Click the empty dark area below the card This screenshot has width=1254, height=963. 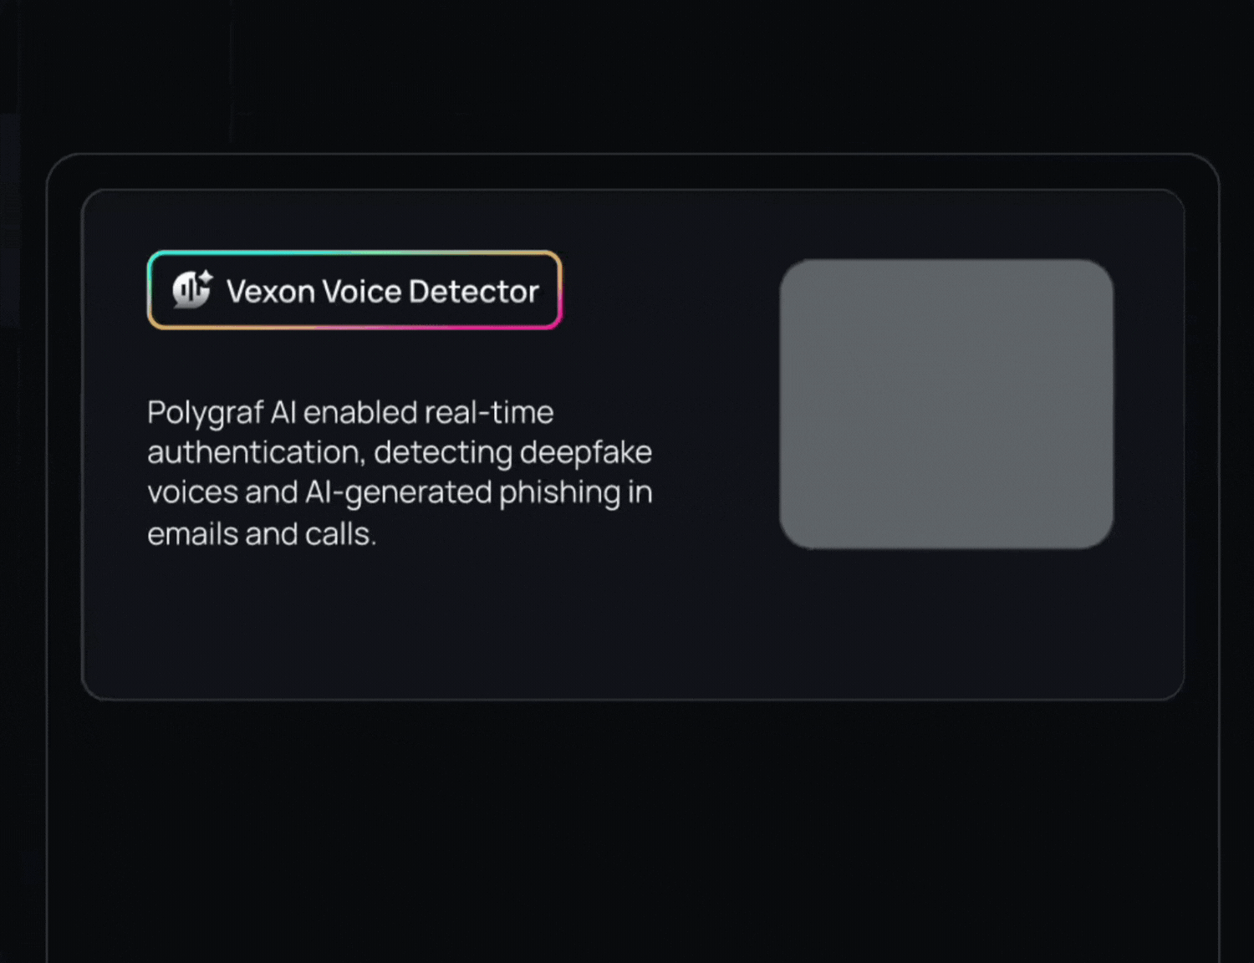click(x=632, y=828)
